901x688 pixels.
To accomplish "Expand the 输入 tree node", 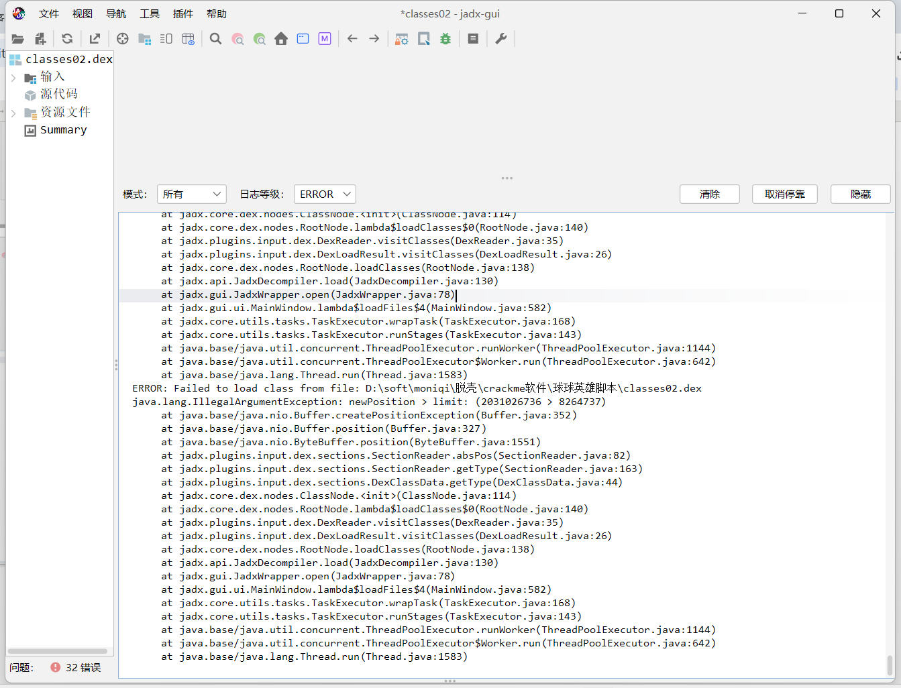I will [13, 78].
